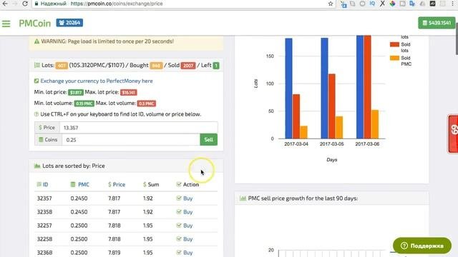
Task: Click the red side tab
Action: coord(453,133)
